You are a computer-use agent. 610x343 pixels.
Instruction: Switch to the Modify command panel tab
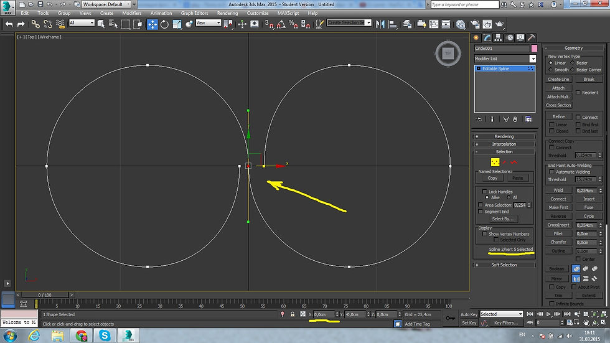tap(487, 38)
